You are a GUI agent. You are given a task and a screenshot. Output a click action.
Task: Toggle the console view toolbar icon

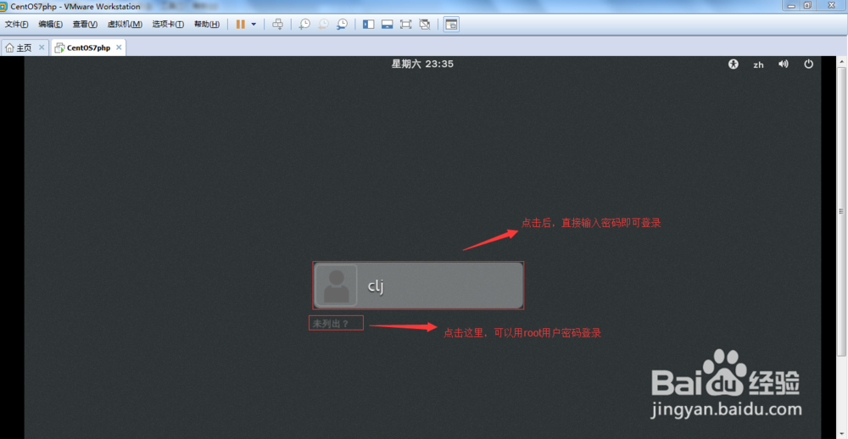coord(451,25)
